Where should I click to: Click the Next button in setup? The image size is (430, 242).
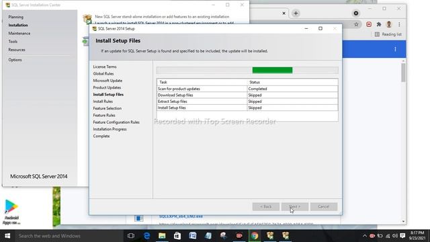click(295, 206)
